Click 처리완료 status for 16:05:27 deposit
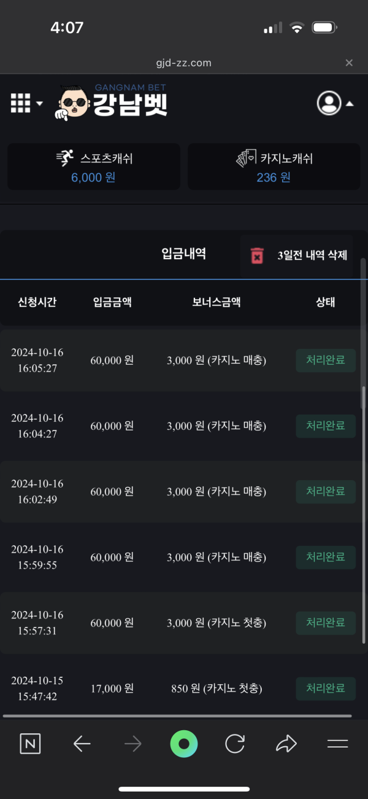The image size is (368, 799). tap(326, 360)
